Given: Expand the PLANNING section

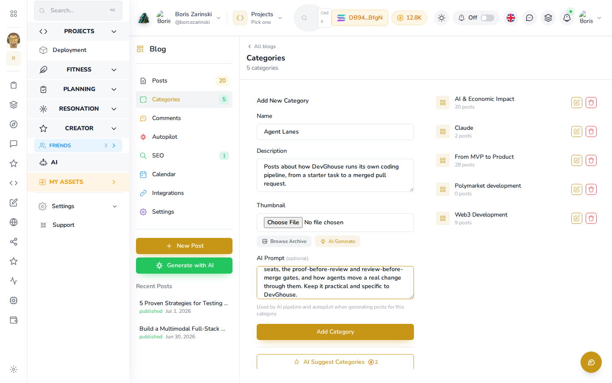Looking at the screenshot, I should click(78, 89).
